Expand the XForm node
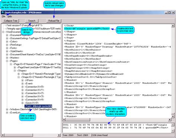 coord(22,80)
